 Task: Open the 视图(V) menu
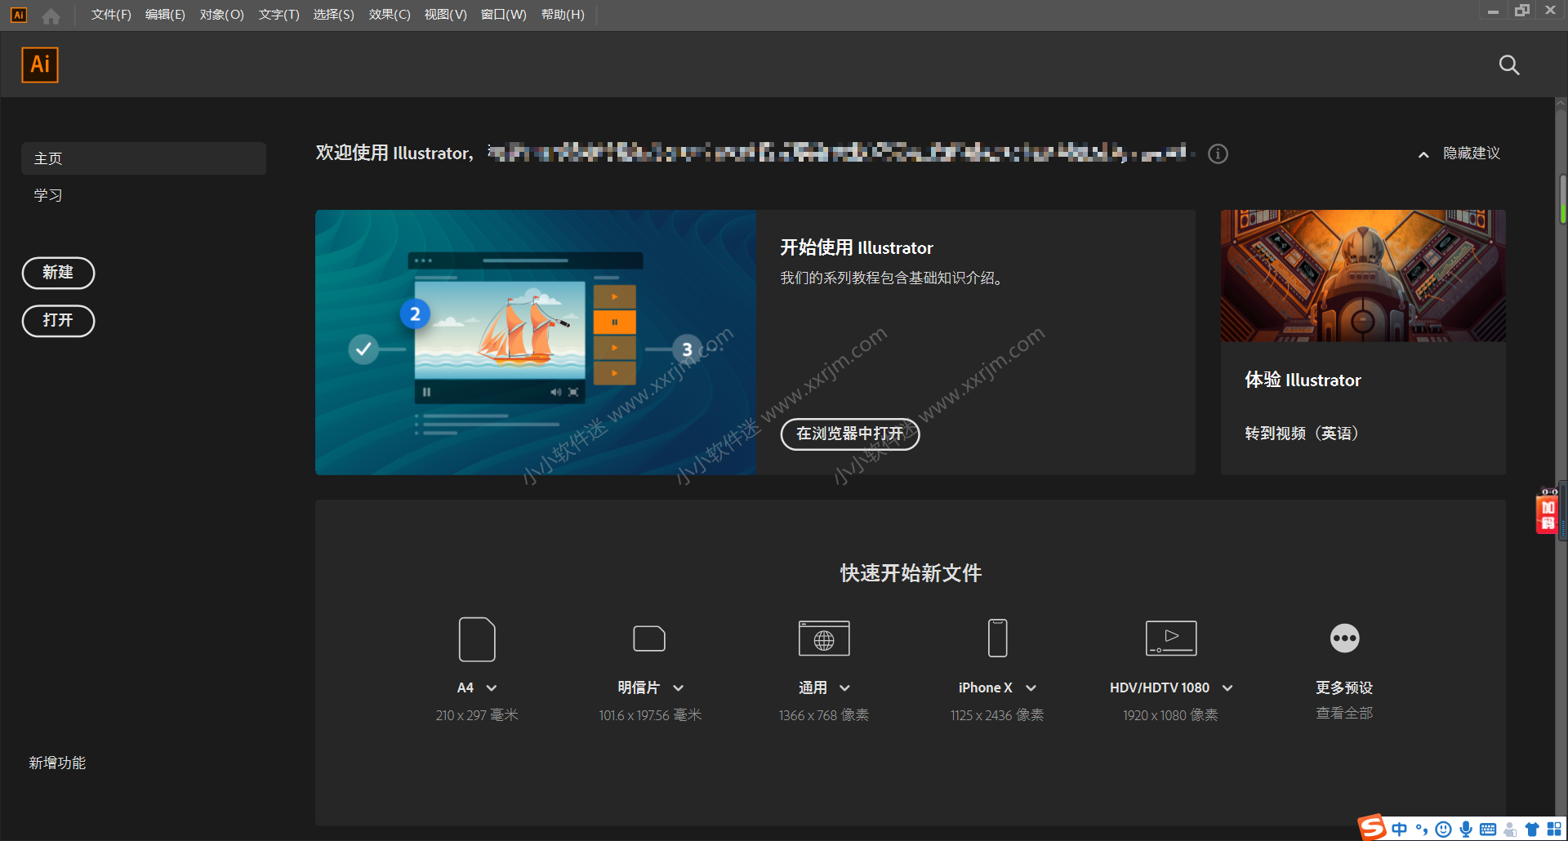click(445, 15)
